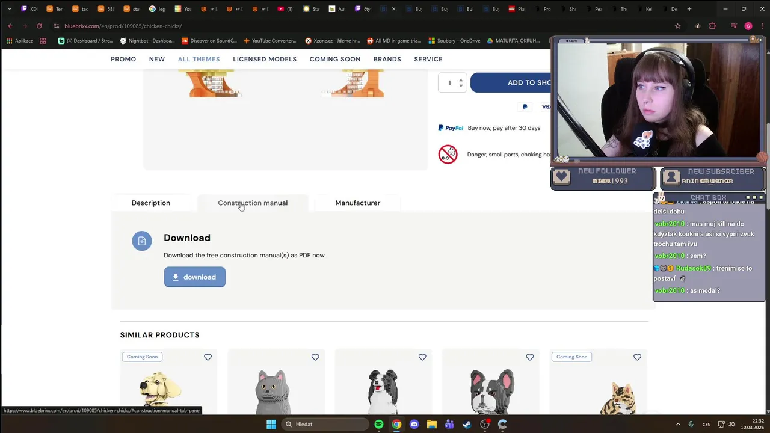Open the Discover on SoundCloud bookmark
Screen dimensions: 770x433
click(x=209, y=41)
